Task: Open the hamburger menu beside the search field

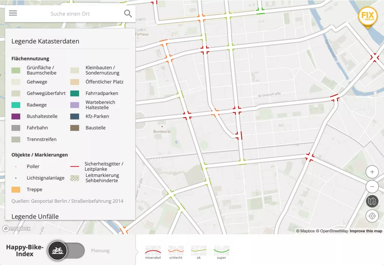Action: click(13, 13)
